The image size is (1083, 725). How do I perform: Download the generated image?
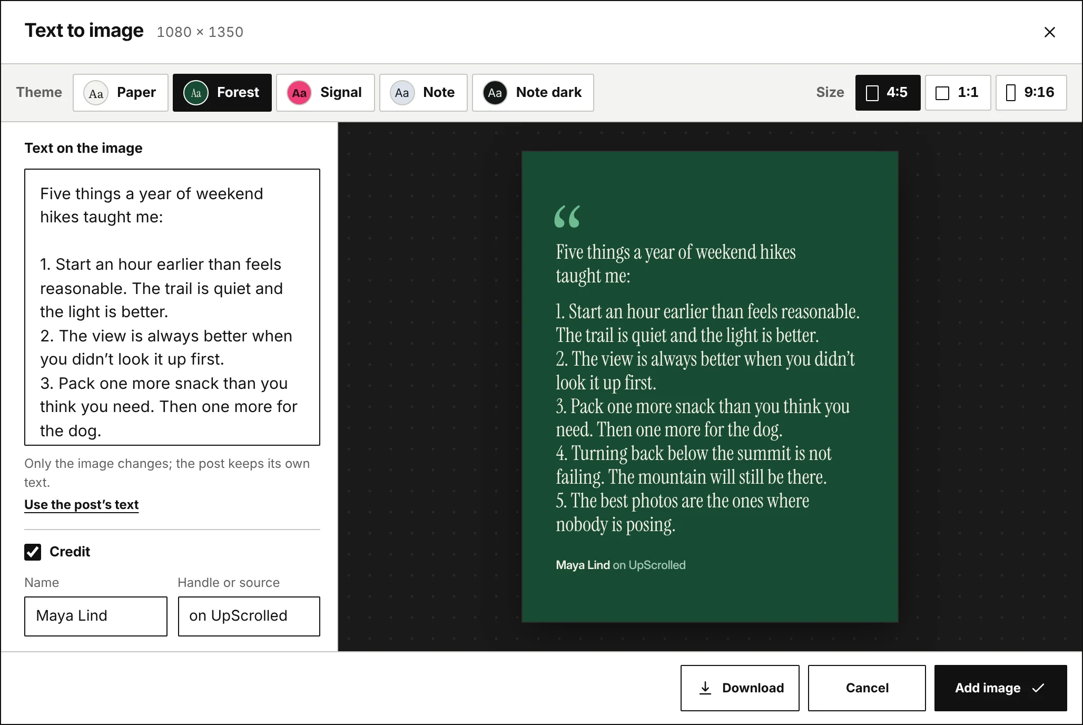[x=740, y=688]
